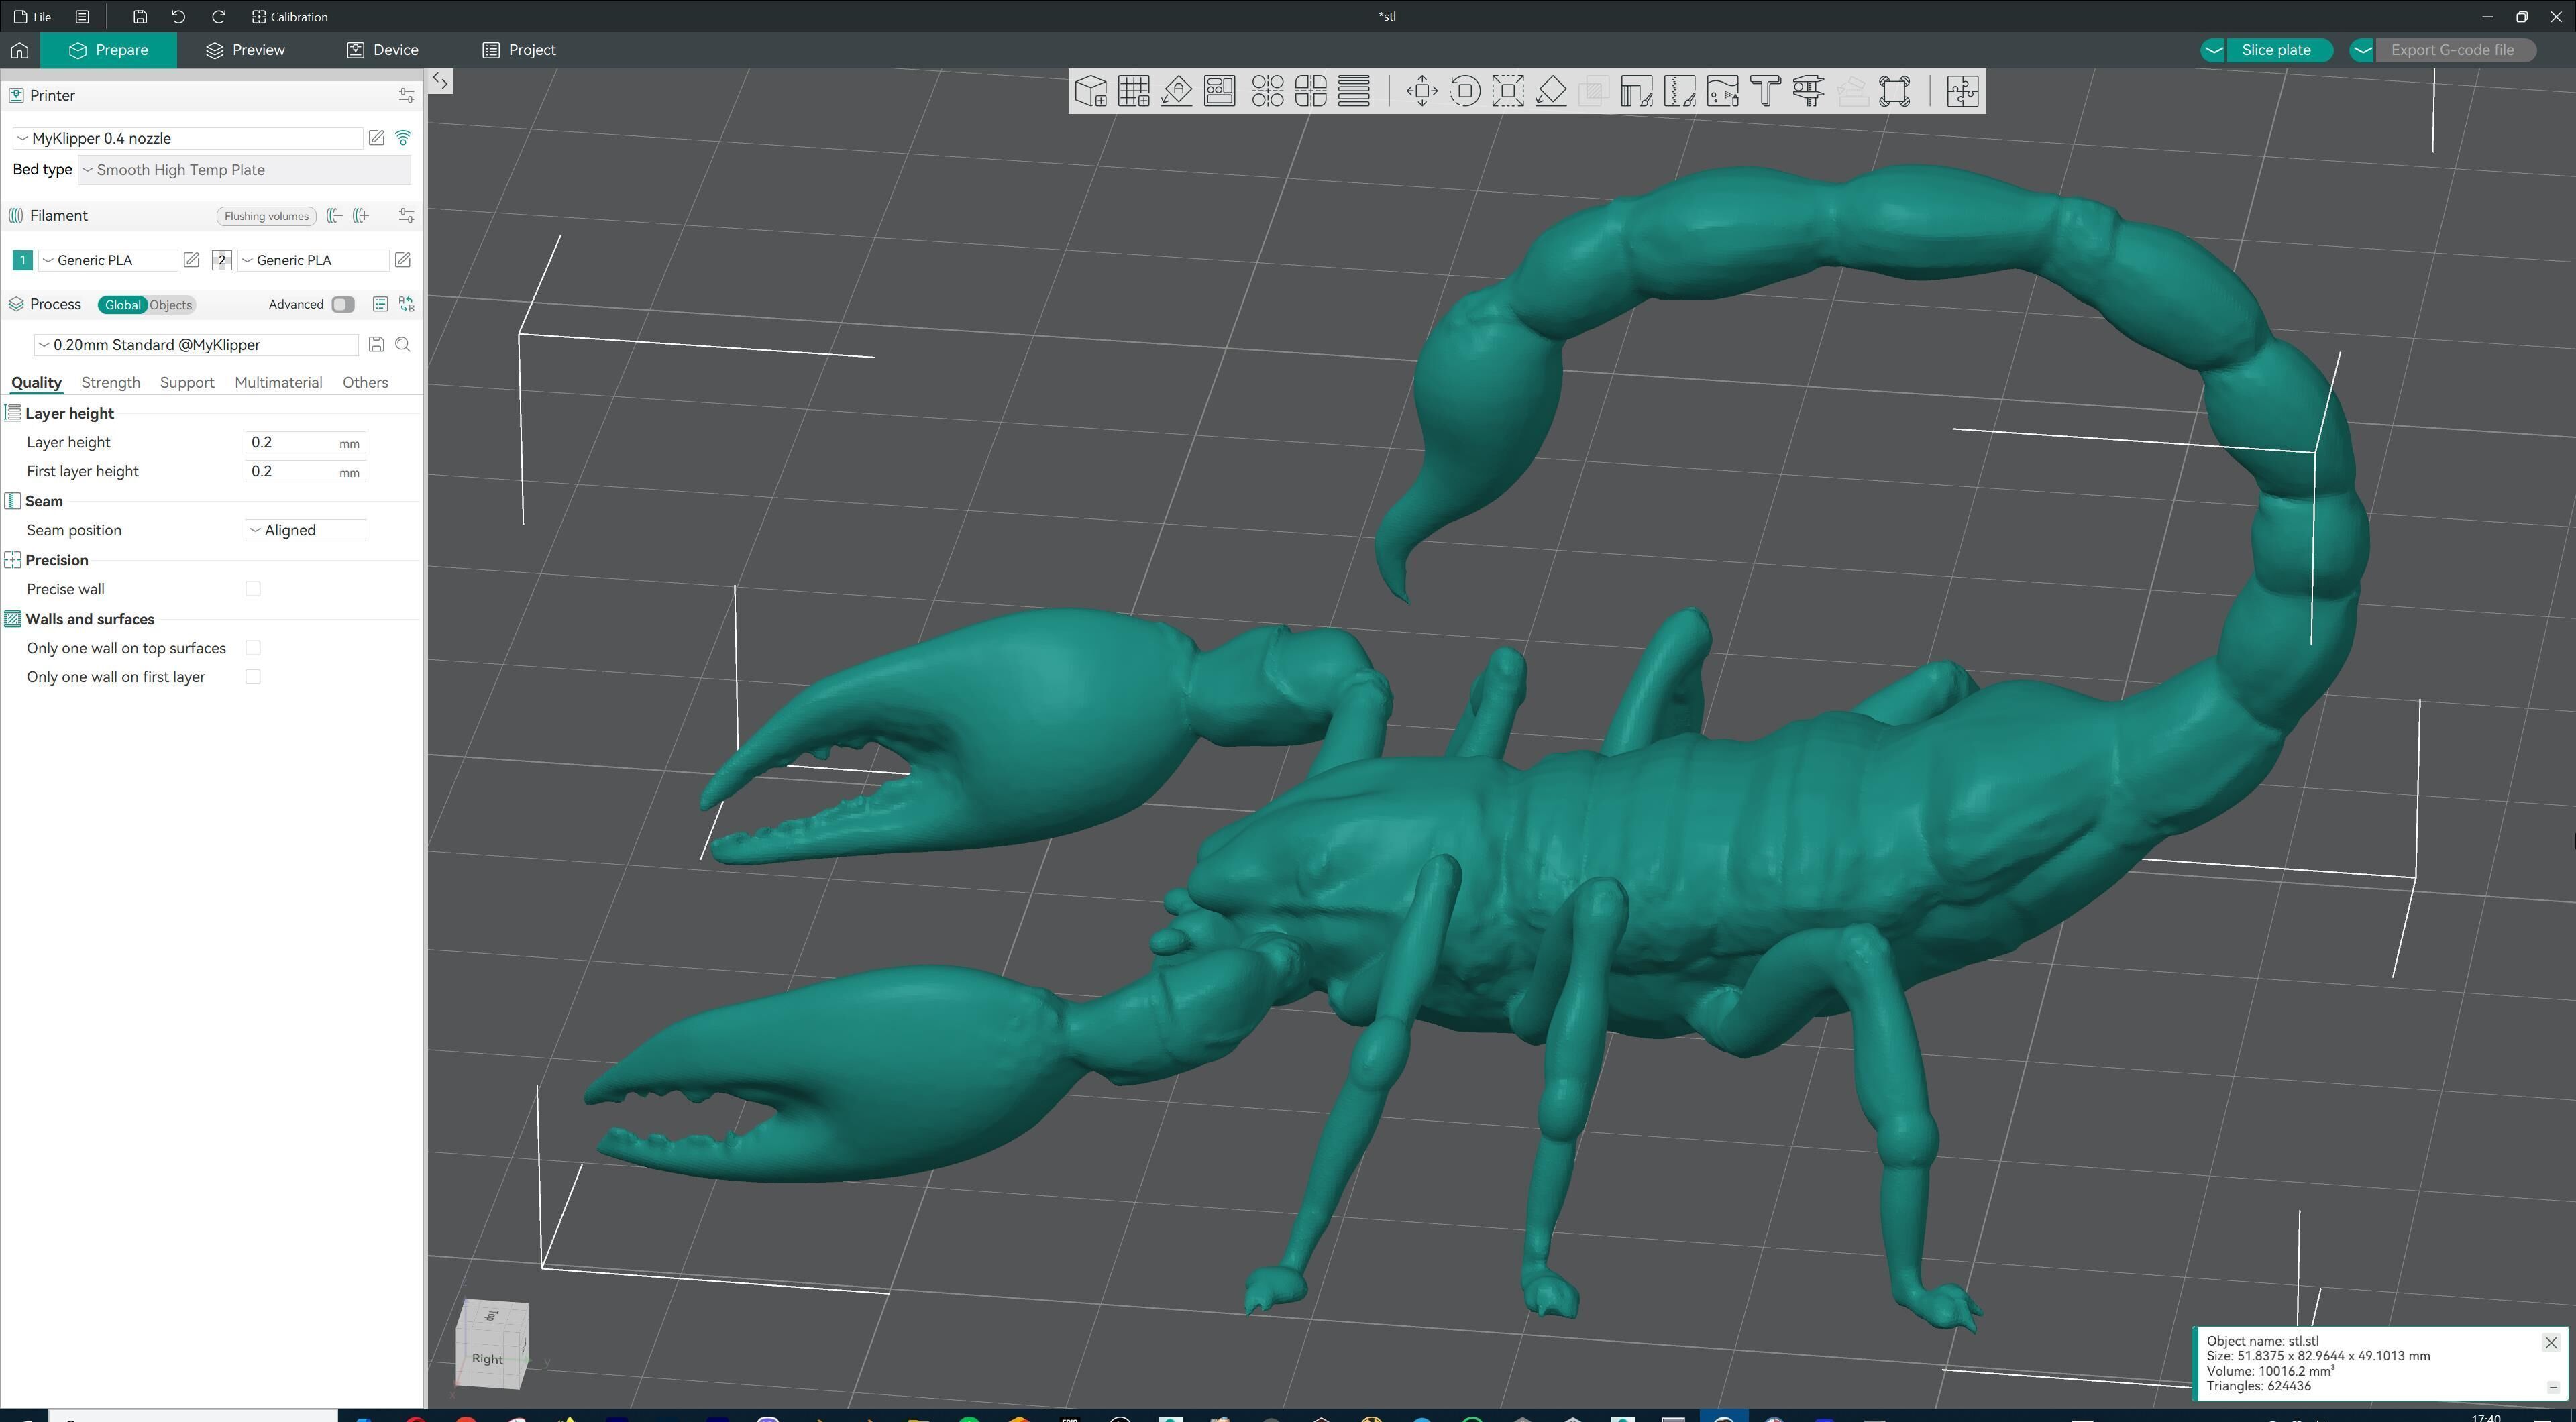Open Slice plate dropdown arrow

point(2213,50)
